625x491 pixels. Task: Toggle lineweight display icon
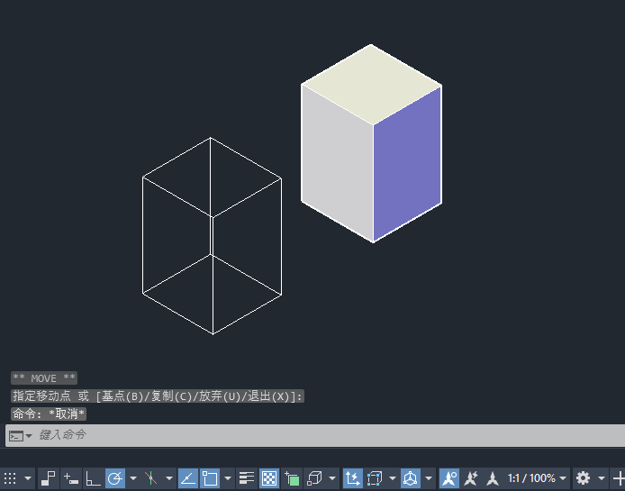coord(247,478)
